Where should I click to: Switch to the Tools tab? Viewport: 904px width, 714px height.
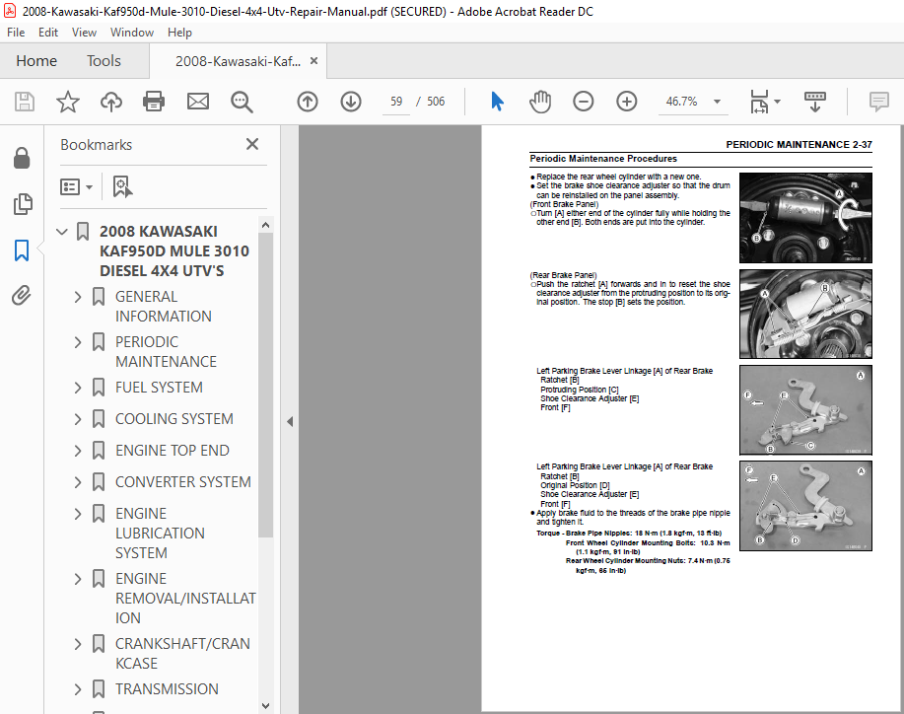(104, 60)
